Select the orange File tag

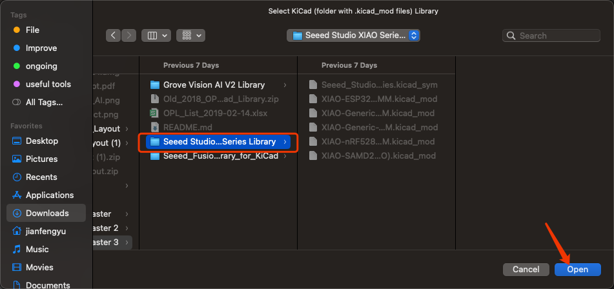tap(32, 30)
